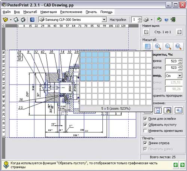Click the zoom to fit magnifier icon

178,46
